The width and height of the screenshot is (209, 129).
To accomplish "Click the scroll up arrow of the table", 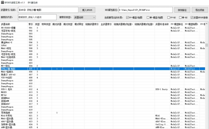I will point(207,24).
